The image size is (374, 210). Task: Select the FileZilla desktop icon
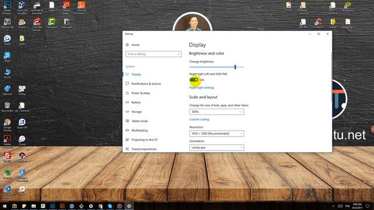[x=7, y=157]
